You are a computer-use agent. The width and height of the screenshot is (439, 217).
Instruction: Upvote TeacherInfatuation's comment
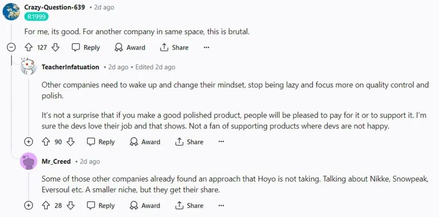pyautogui.click(x=45, y=142)
